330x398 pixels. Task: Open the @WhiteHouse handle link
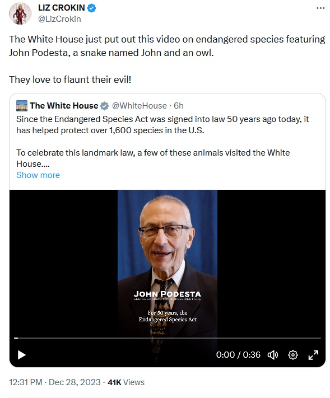coord(139,106)
